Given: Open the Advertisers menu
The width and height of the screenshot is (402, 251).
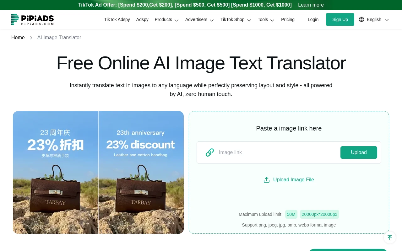Looking at the screenshot, I should click(199, 19).
